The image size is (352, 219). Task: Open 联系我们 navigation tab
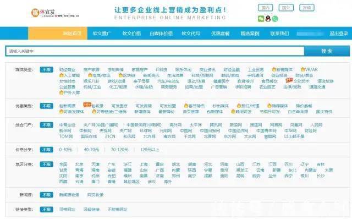(x=279, y=34)
